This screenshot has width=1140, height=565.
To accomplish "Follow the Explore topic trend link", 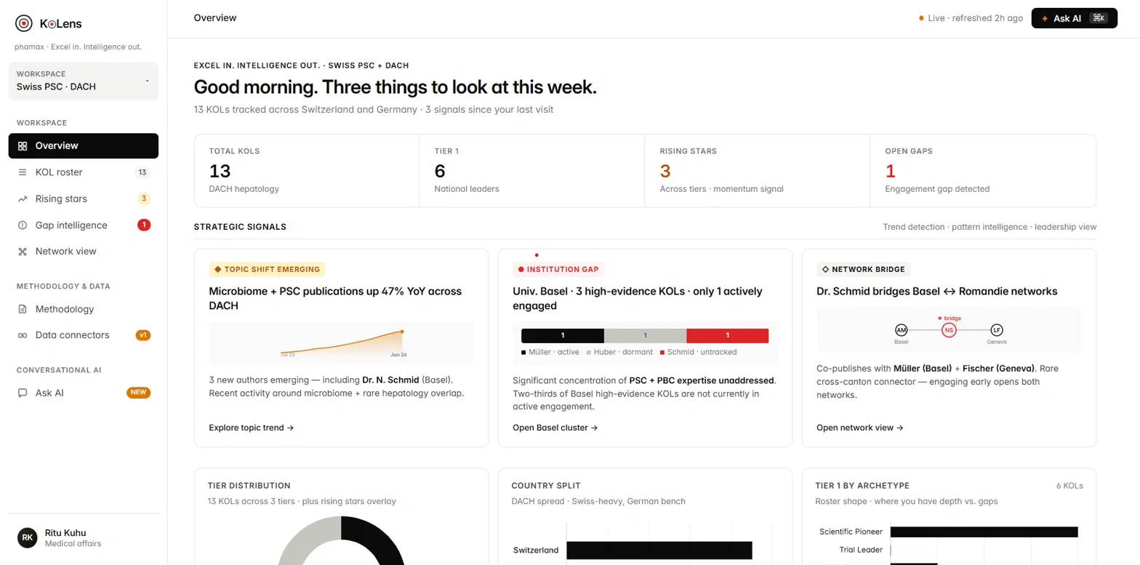I will tap(252, 428).
